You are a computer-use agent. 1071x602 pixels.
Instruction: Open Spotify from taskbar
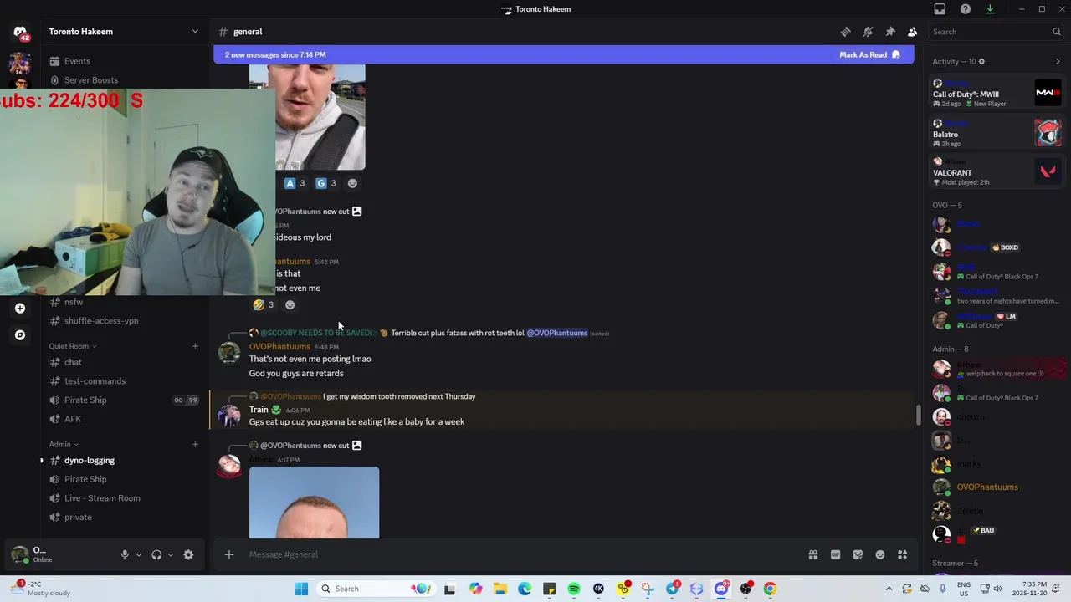point(574,589)
